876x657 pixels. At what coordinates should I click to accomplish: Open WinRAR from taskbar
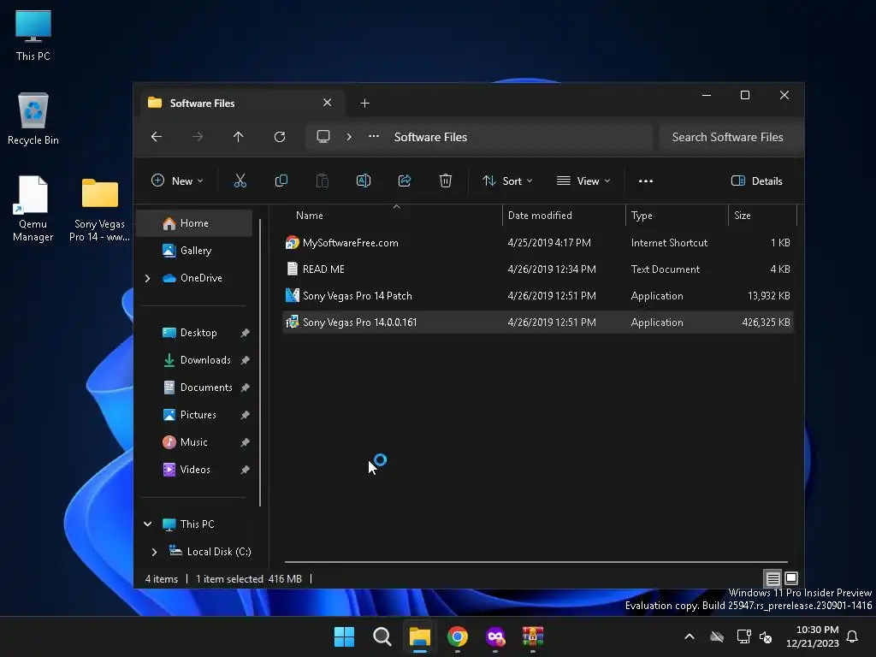[533, 636]
